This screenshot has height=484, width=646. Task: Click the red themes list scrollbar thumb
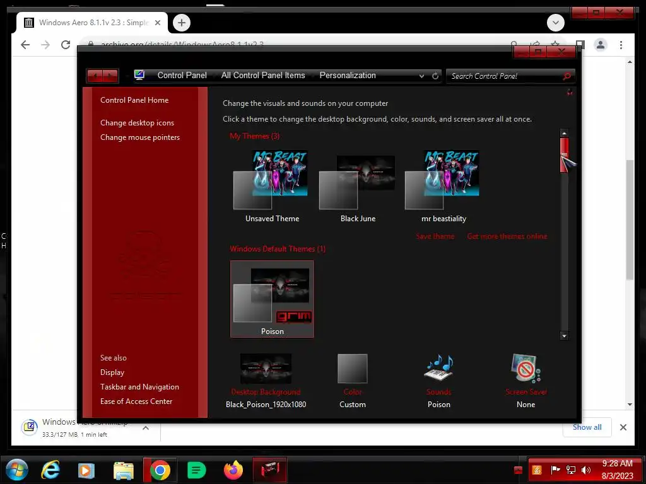565,155
